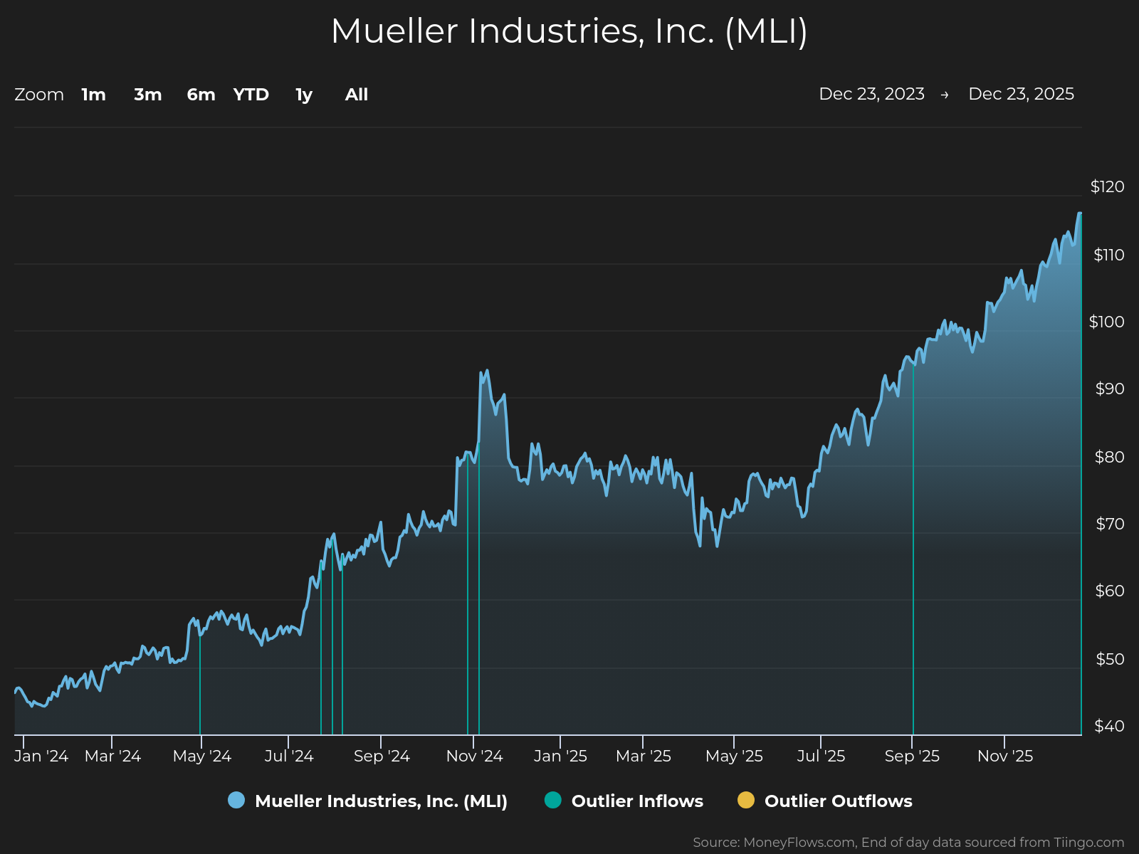
Task: Set zoom to 6m
Action: click(x=201, y=95)
